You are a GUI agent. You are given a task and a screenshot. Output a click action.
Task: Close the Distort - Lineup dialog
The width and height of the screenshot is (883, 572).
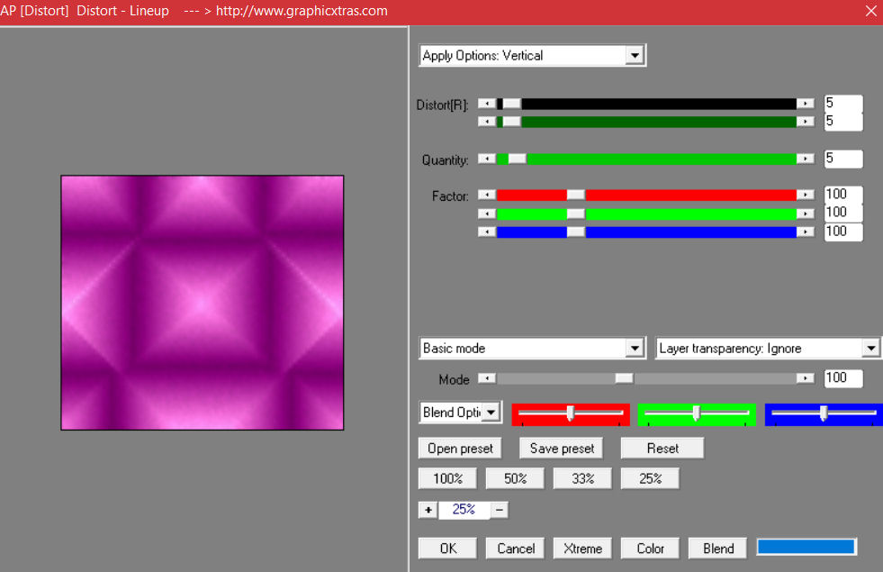click(x=870, y=12)
